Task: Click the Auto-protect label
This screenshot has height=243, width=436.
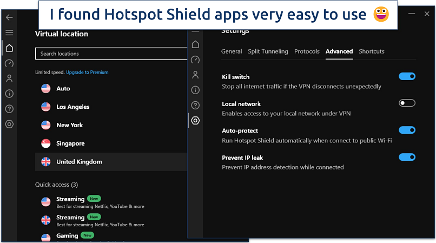Action: pos(240,130)
